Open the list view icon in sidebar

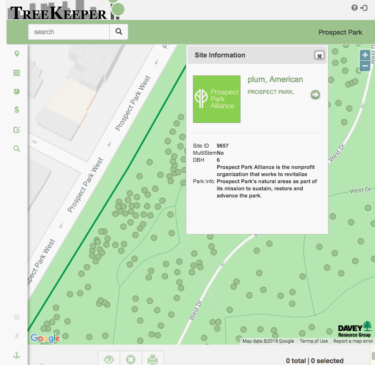coord(17,73)
